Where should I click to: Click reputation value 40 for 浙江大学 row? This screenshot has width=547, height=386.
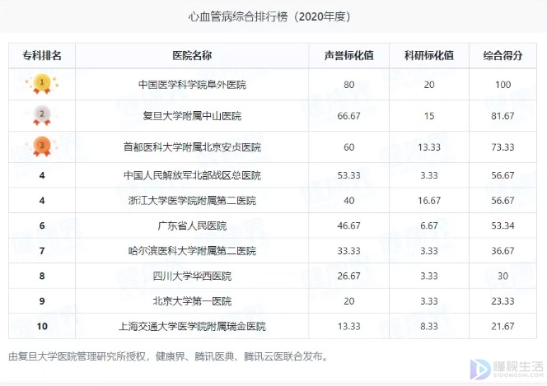pyautogui.click(x=348, y=200)
